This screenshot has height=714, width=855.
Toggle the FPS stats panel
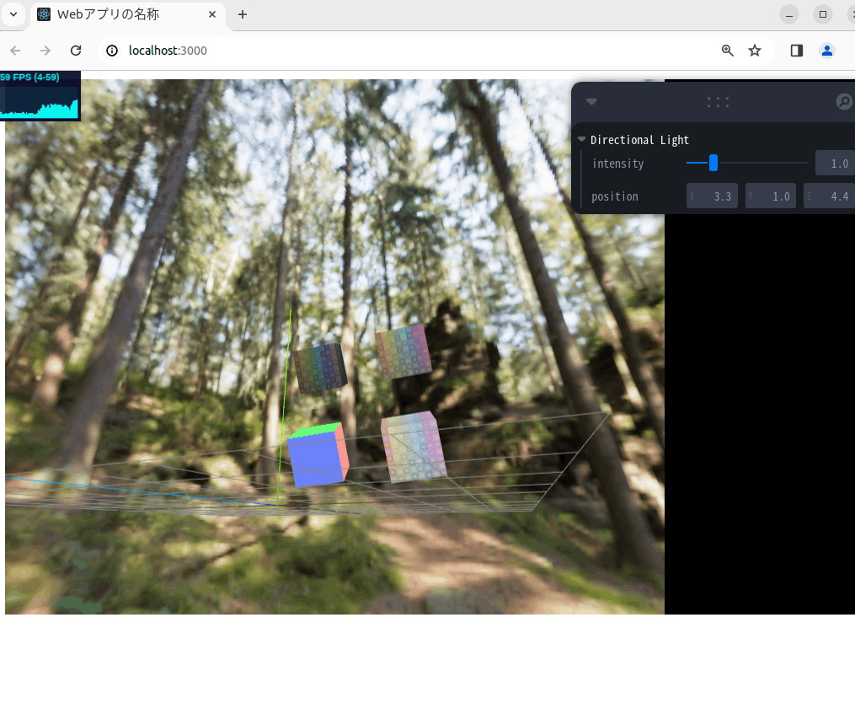point(40,95)
